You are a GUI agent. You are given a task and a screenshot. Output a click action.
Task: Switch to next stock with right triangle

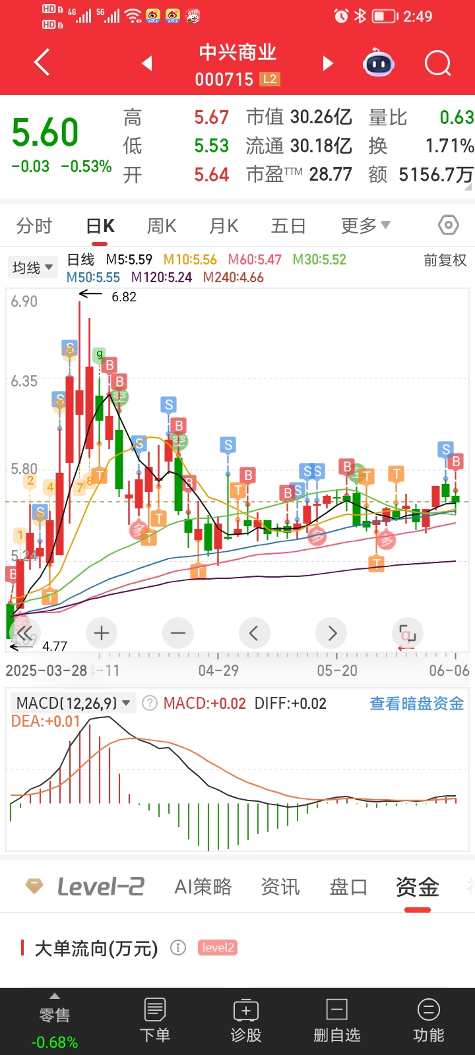click(328, 63)
